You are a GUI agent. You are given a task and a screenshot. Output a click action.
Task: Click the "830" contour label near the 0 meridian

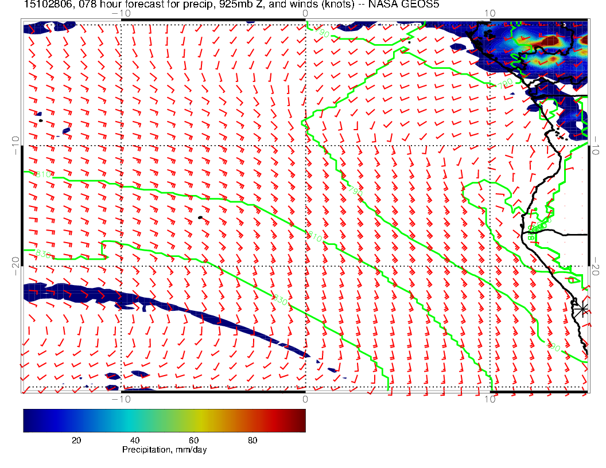[x=280, y=299]
